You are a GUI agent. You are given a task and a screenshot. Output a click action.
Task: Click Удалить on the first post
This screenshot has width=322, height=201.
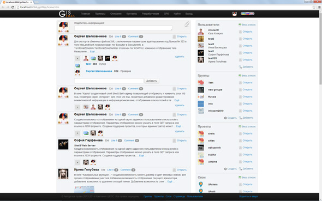point(180,57)
